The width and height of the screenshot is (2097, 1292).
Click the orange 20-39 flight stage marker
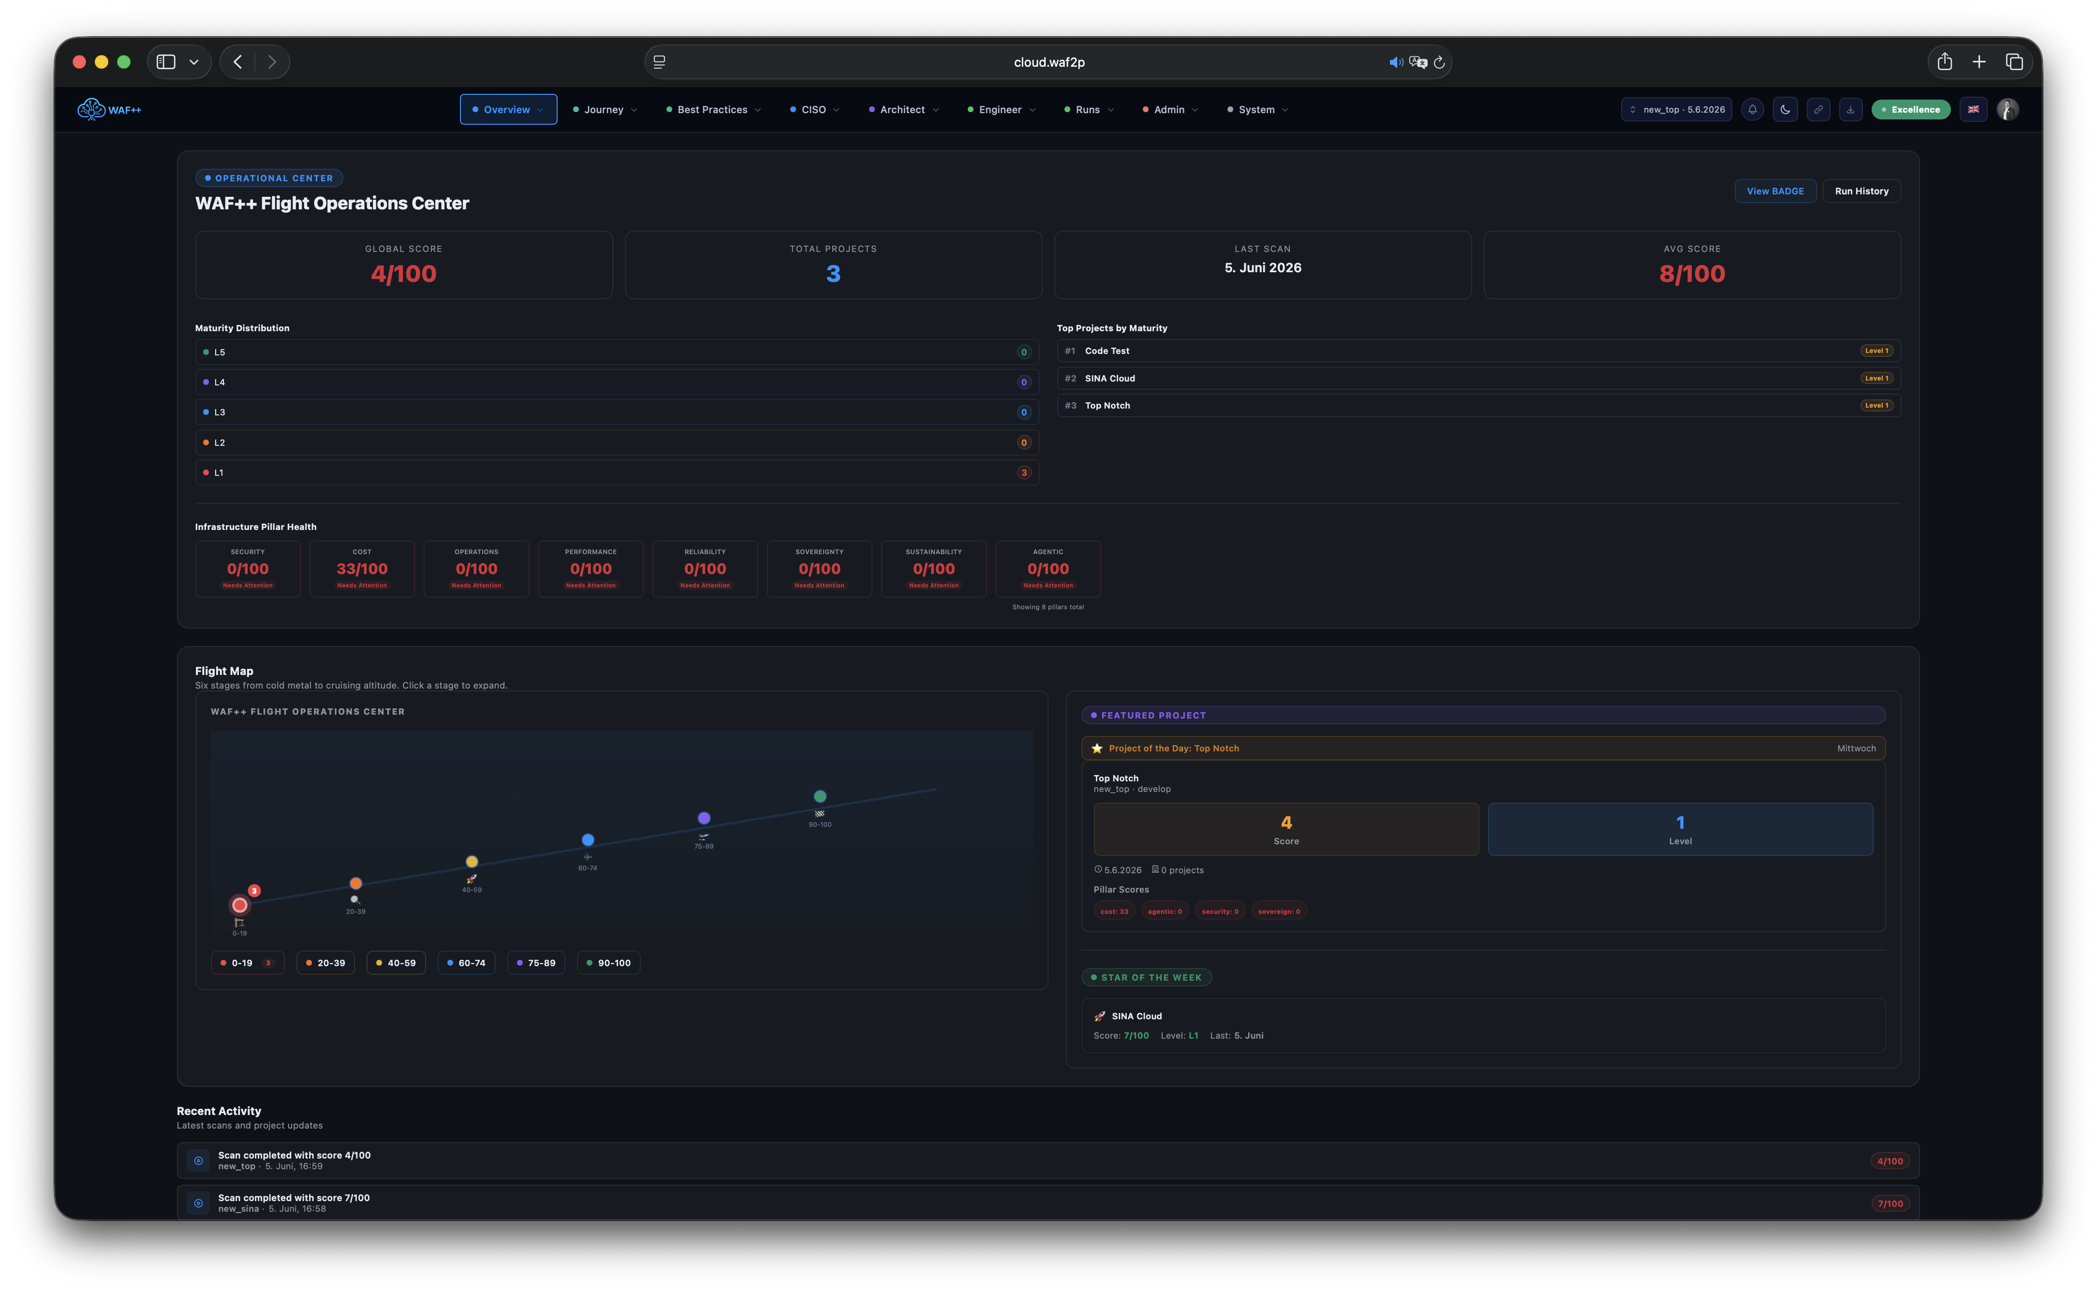click(355, 883)
